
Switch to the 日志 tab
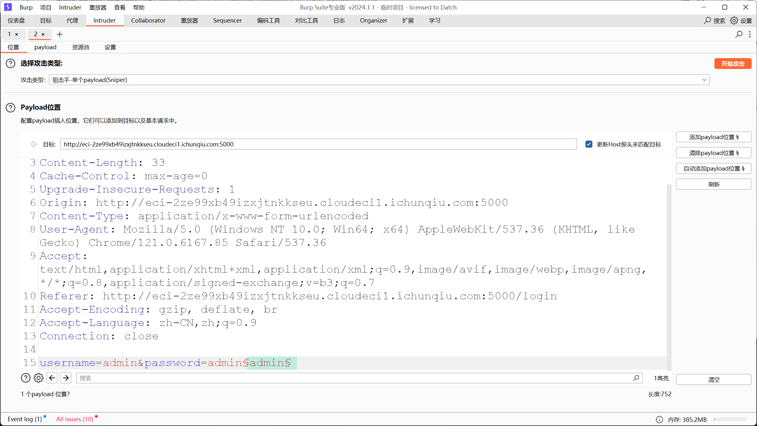point(339,21)
